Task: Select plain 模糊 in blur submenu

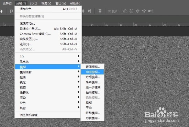Action: [92, 103]
